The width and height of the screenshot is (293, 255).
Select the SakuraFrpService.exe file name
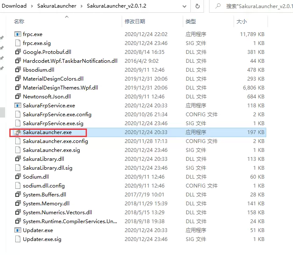[49, 106]
